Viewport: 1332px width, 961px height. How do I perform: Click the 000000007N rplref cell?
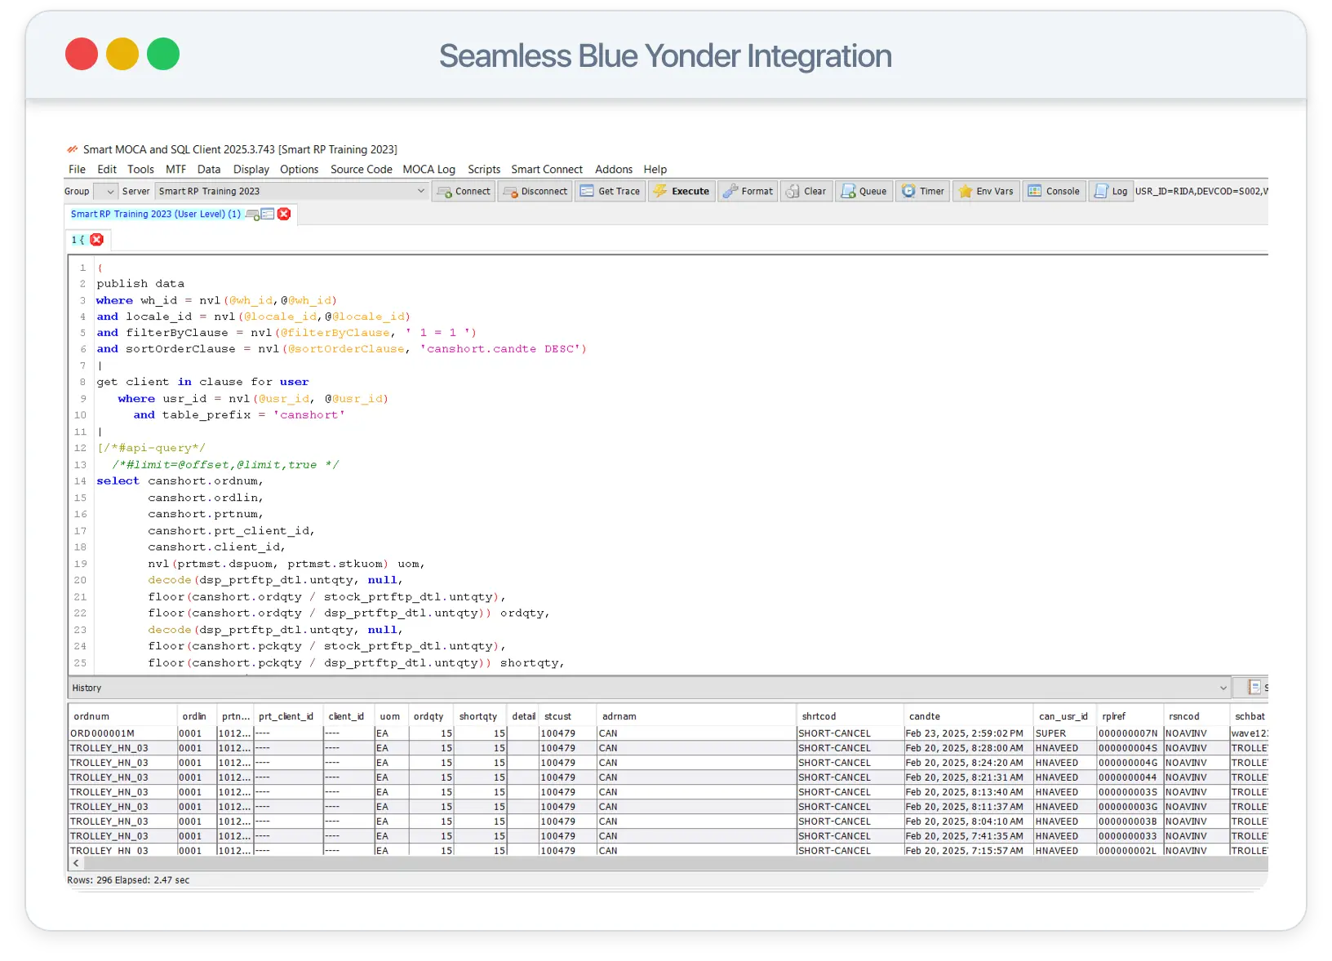pyautogui.click(x=1130, y=733)
